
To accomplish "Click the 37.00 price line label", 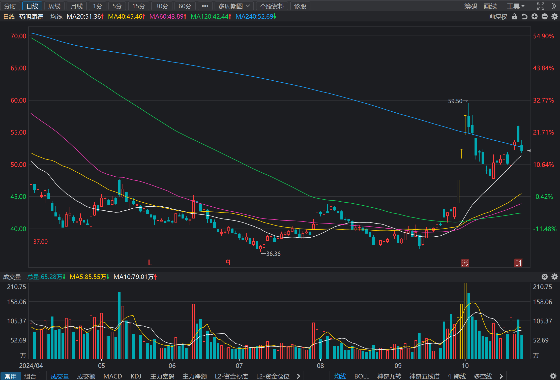I will click(x=41, y=242).
